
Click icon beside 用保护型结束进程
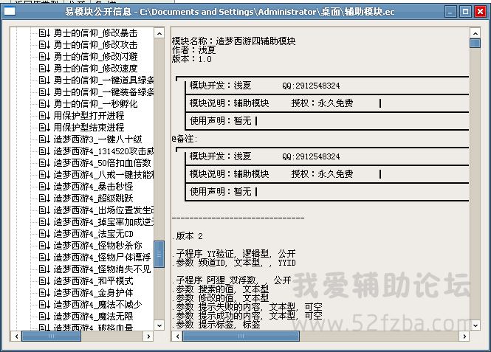[44, 128]
